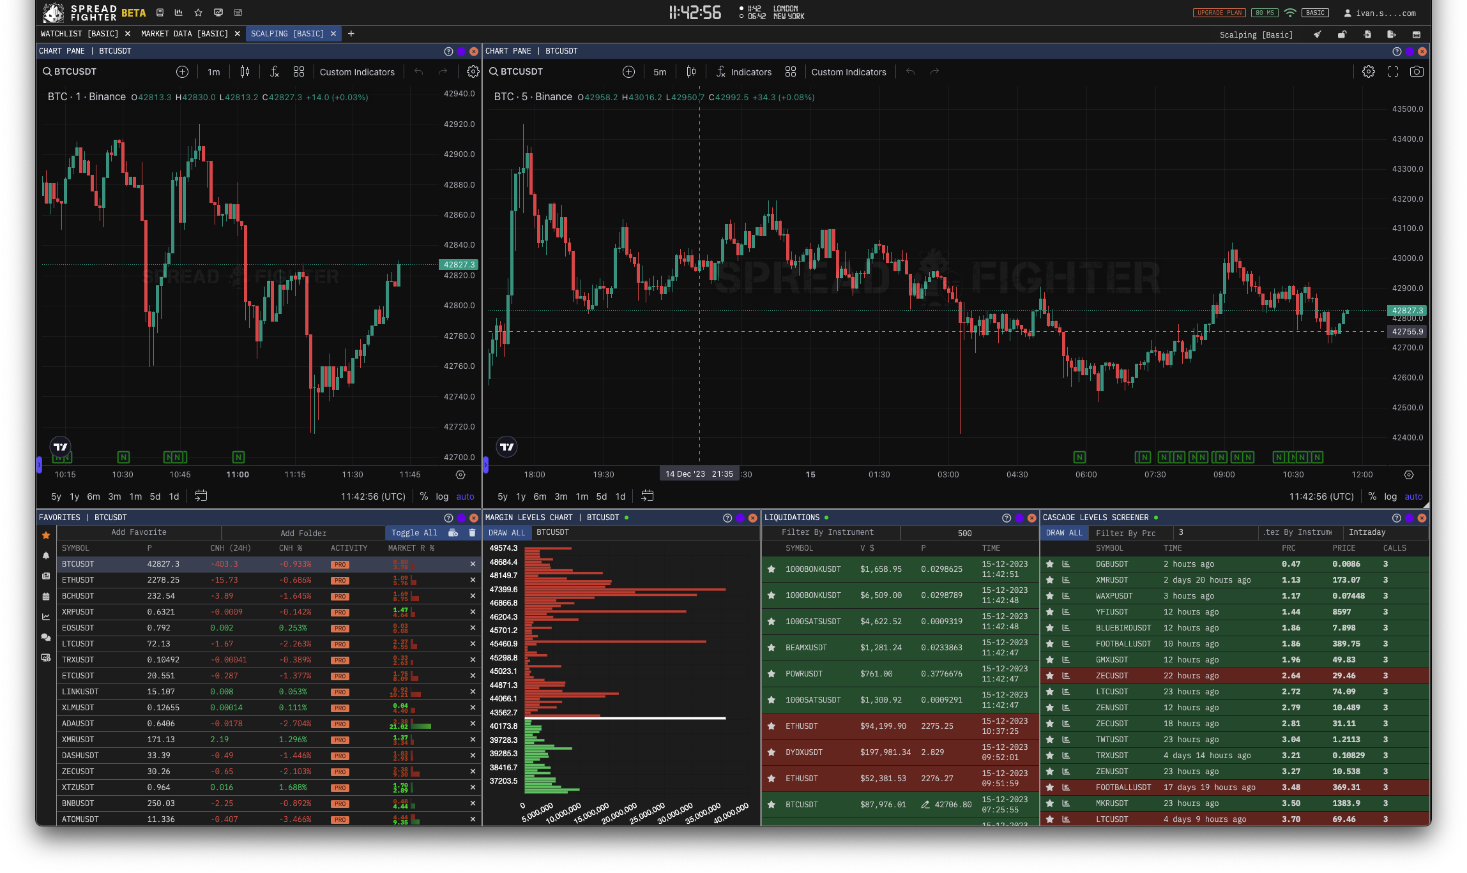Click the Add Favorite button
This screenshot has width=1467, height=873.
tap(139, 533)
